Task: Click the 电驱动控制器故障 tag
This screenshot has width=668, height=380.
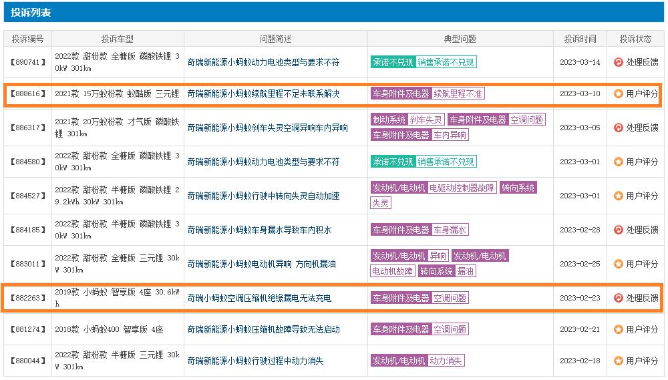Action: click(462, 188)
